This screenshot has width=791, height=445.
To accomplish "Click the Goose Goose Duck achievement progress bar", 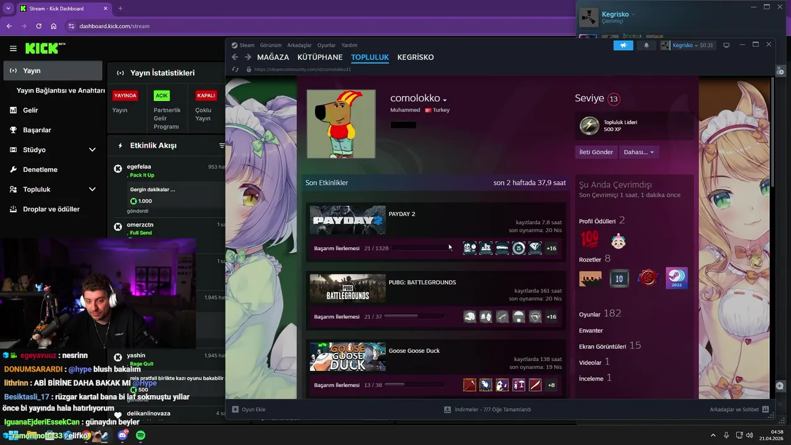I will (414, 384).
